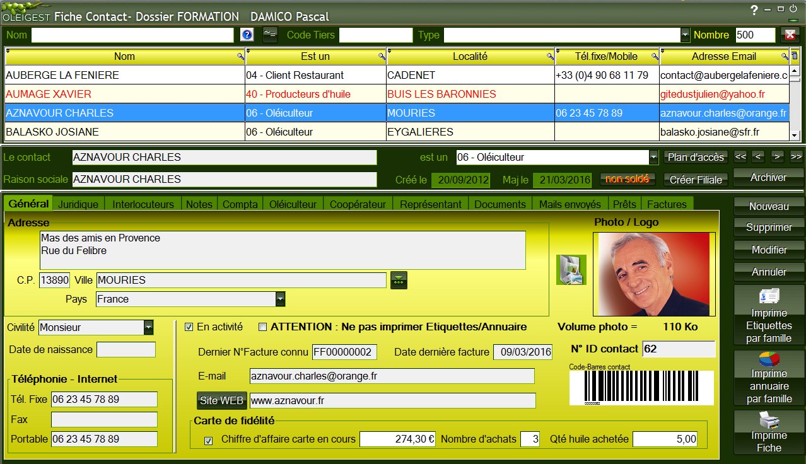Open the Oléiculteur tab
Viewport: 806px width, 464px height.
pos(293,204)
